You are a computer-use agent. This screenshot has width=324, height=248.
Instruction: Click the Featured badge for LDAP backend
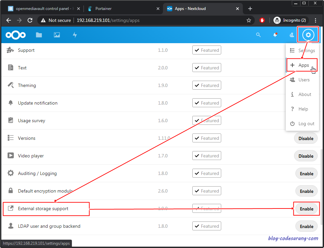[207, 226]
